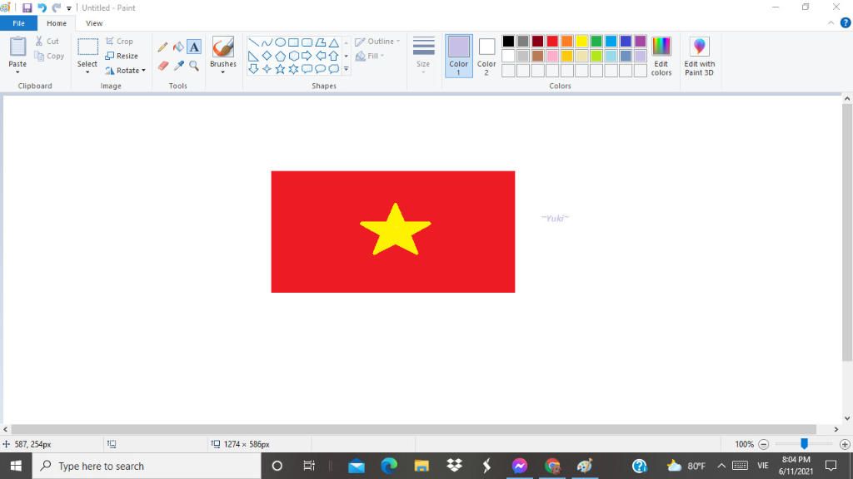Click the Copy button
The image size is (853, 479).
pyautogui.click(x=49, y=56)
